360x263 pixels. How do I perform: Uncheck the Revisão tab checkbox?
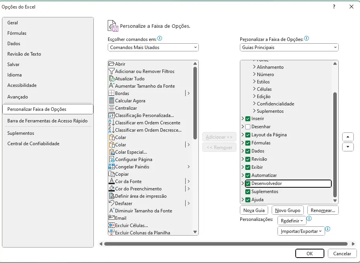(x=248, y=159)
